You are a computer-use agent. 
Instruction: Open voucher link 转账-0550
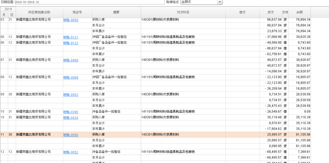click(x=71, y=135)
